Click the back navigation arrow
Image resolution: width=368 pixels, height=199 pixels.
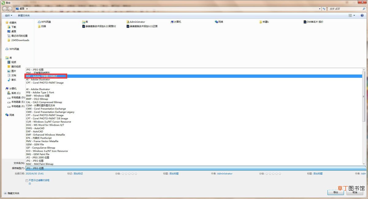tap(4, 9)
